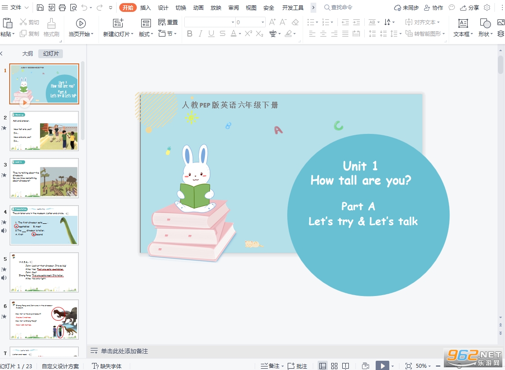This screenshot has width=505, height=370.
Task: Click the superscript X² icon
Action: [248, 33]
